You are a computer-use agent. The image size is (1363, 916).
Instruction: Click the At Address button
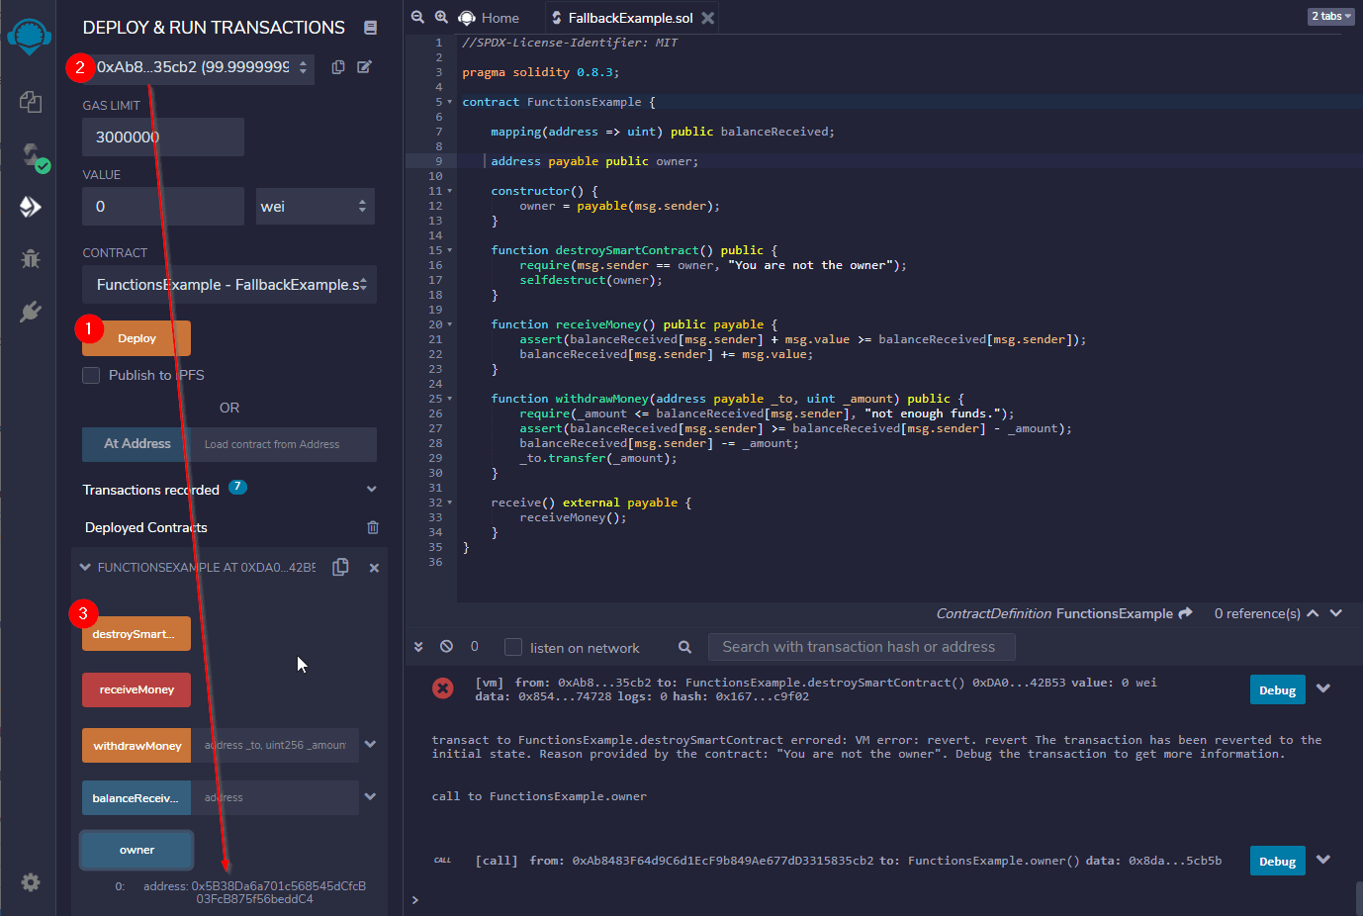tap(137, 444)
